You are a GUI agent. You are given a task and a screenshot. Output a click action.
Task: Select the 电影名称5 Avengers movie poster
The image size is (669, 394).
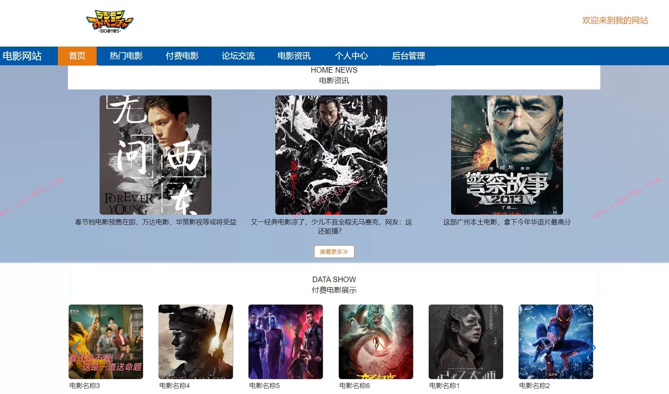tap(286, 342)
